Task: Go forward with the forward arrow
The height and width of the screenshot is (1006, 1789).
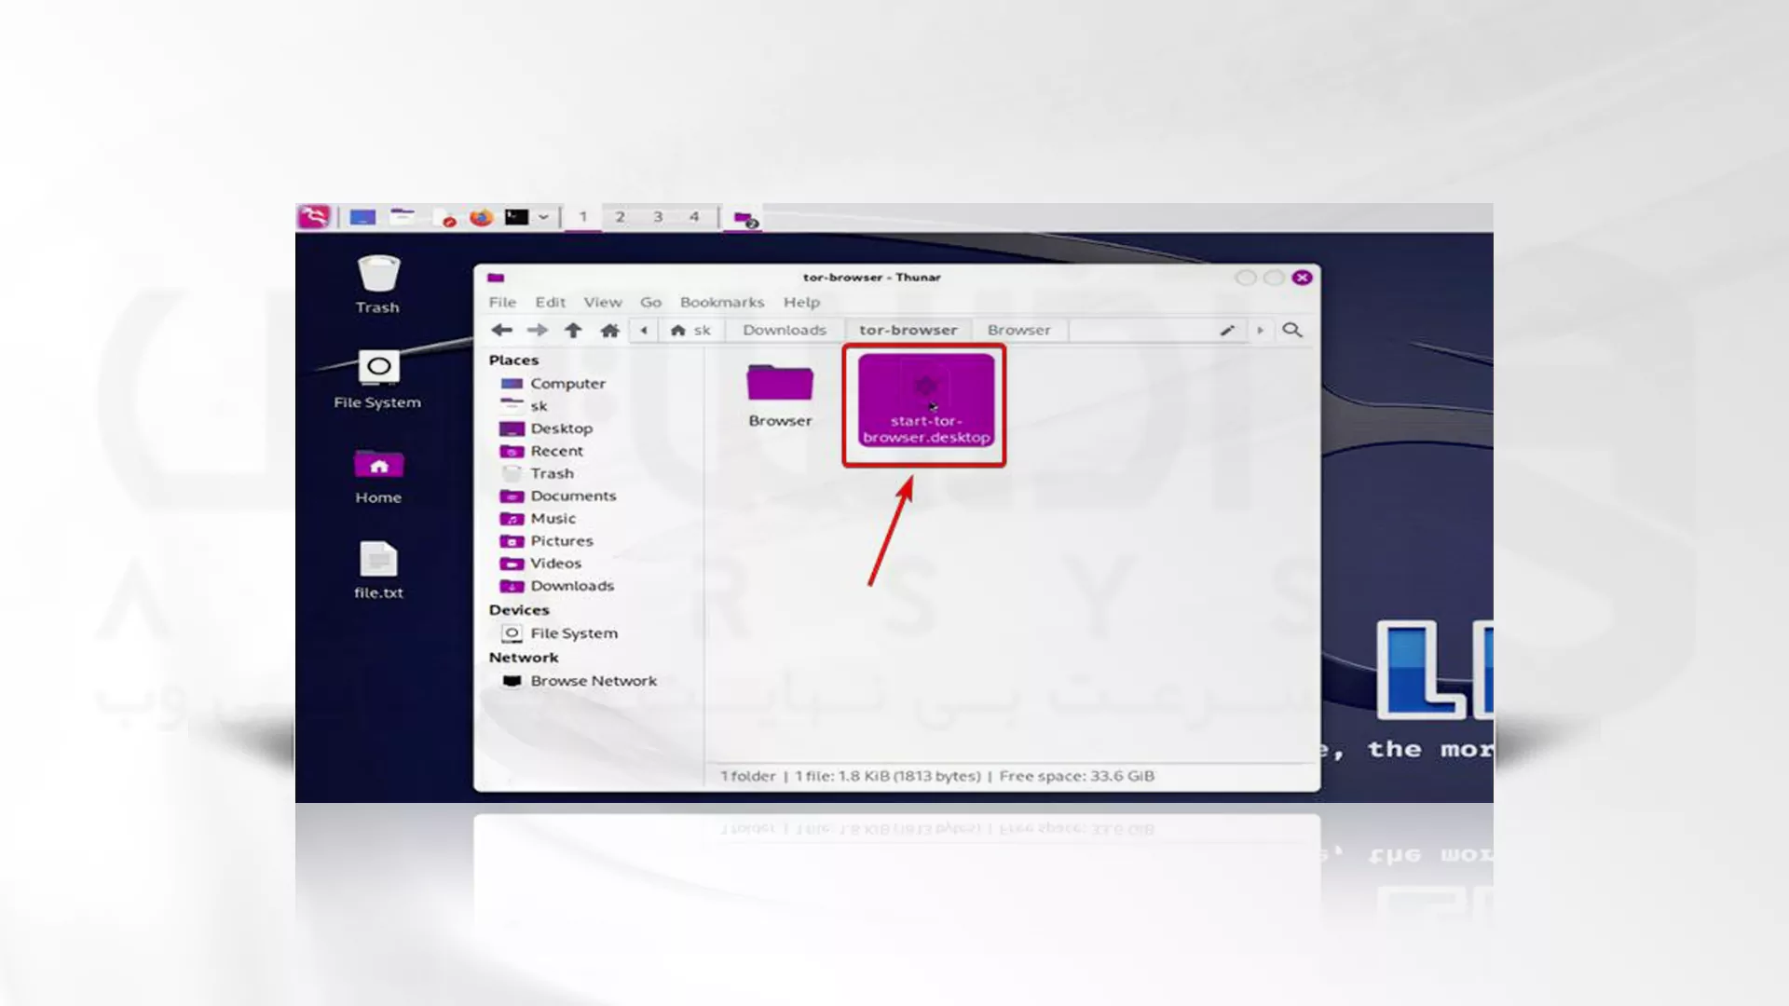Action: pos(538,330)
